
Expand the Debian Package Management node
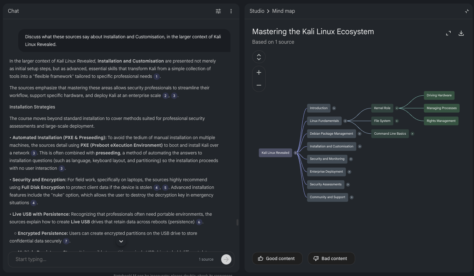coord(360,134)
